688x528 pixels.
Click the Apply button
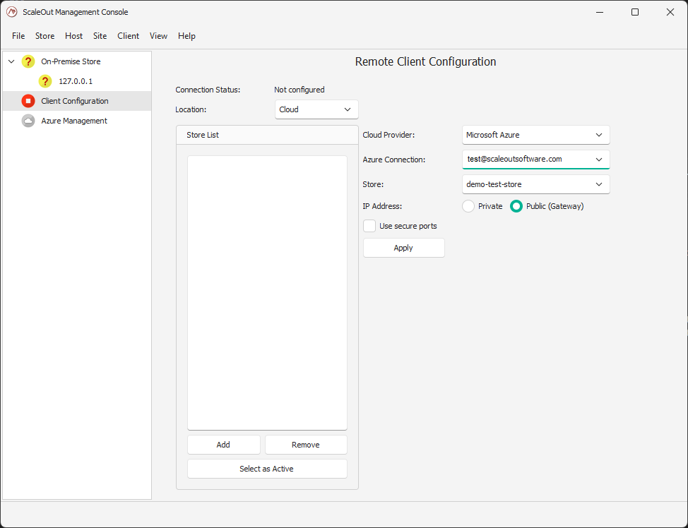[403, 248]
